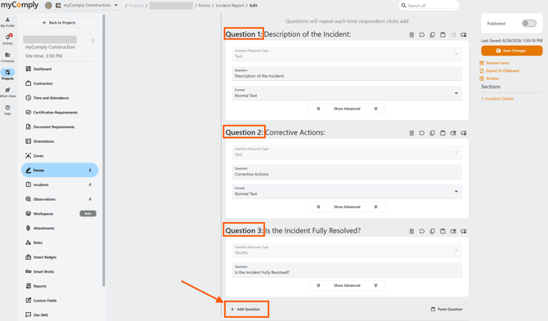548x321 pixels.
Task: Open Question 1 Format dropdown
Action: [x=347, y=93]
